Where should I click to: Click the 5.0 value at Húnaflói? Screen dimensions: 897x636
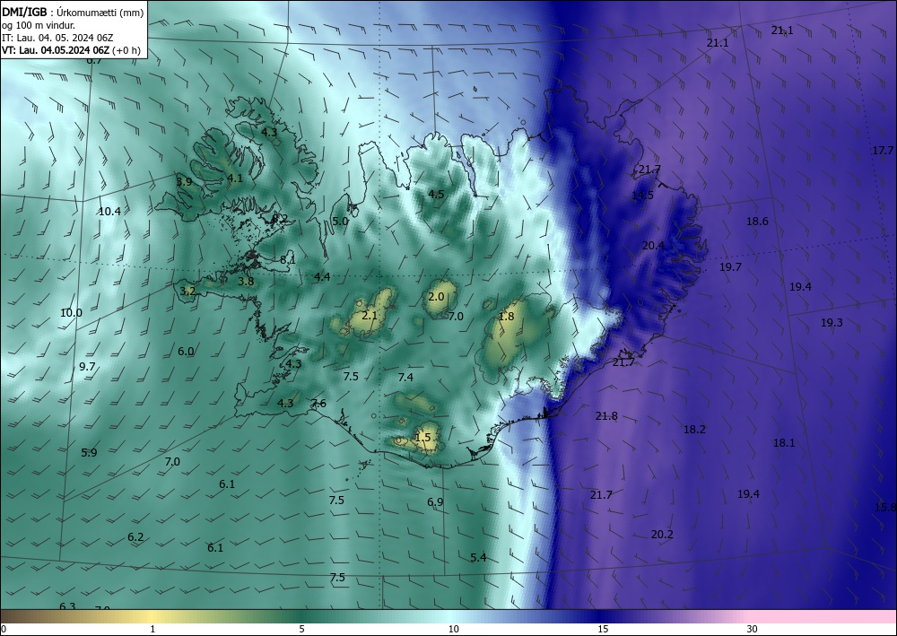(x=340, y=222)
